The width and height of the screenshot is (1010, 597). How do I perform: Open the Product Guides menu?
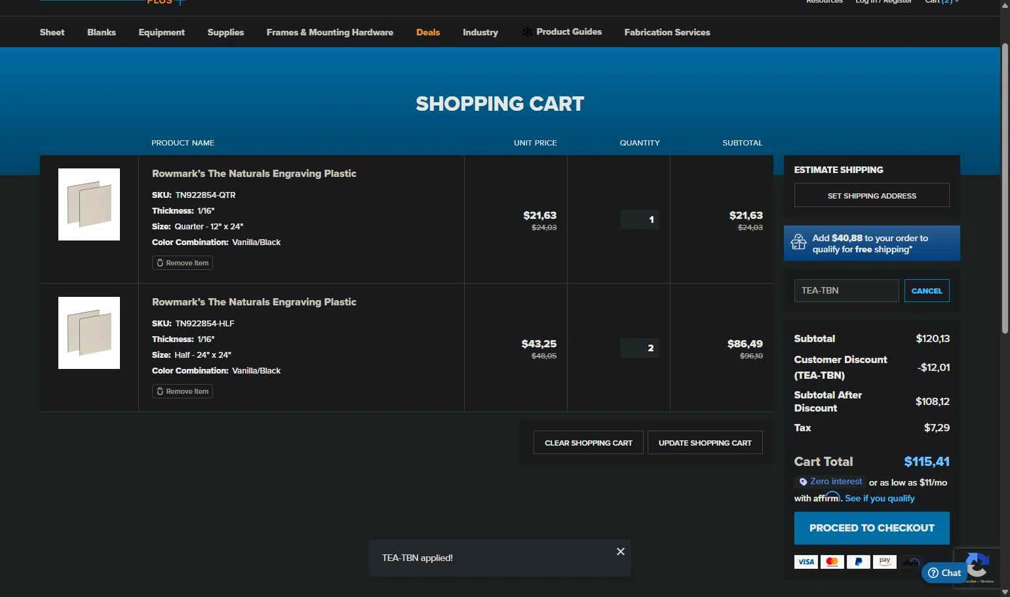569,31
